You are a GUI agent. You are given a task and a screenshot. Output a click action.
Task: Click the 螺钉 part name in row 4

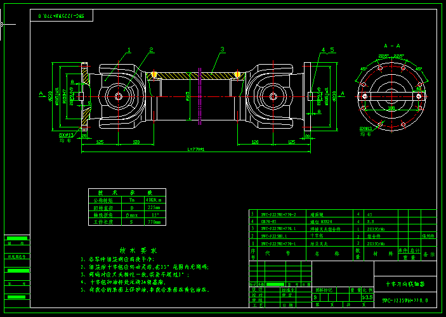pyautogui.click(x=321, y=222)
